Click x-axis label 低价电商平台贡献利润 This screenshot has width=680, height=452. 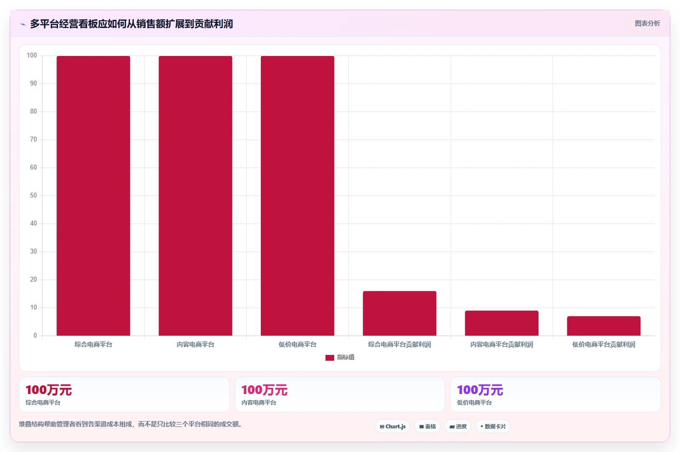pyautogui.click(x=604, y=344)
